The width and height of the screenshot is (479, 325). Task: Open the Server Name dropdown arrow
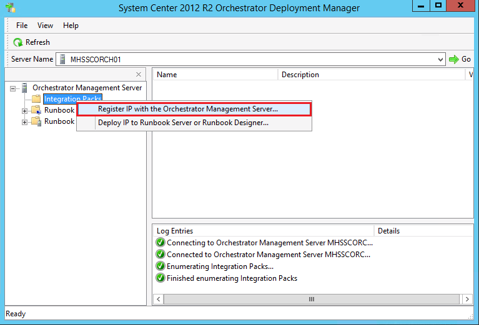tap(440, 59)
